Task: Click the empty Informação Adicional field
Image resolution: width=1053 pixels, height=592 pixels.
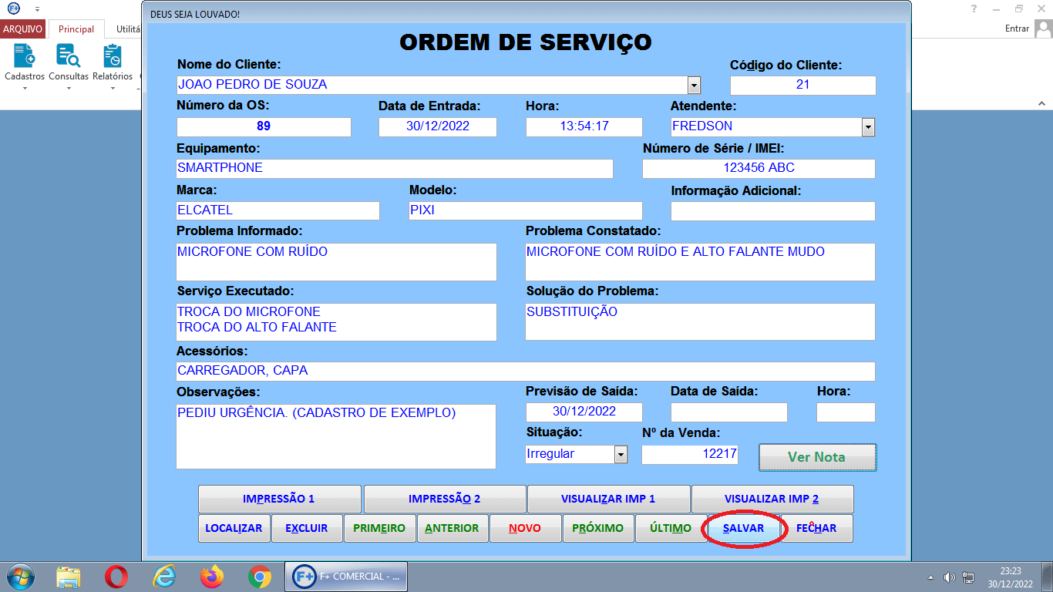Action: pos(773,210)
